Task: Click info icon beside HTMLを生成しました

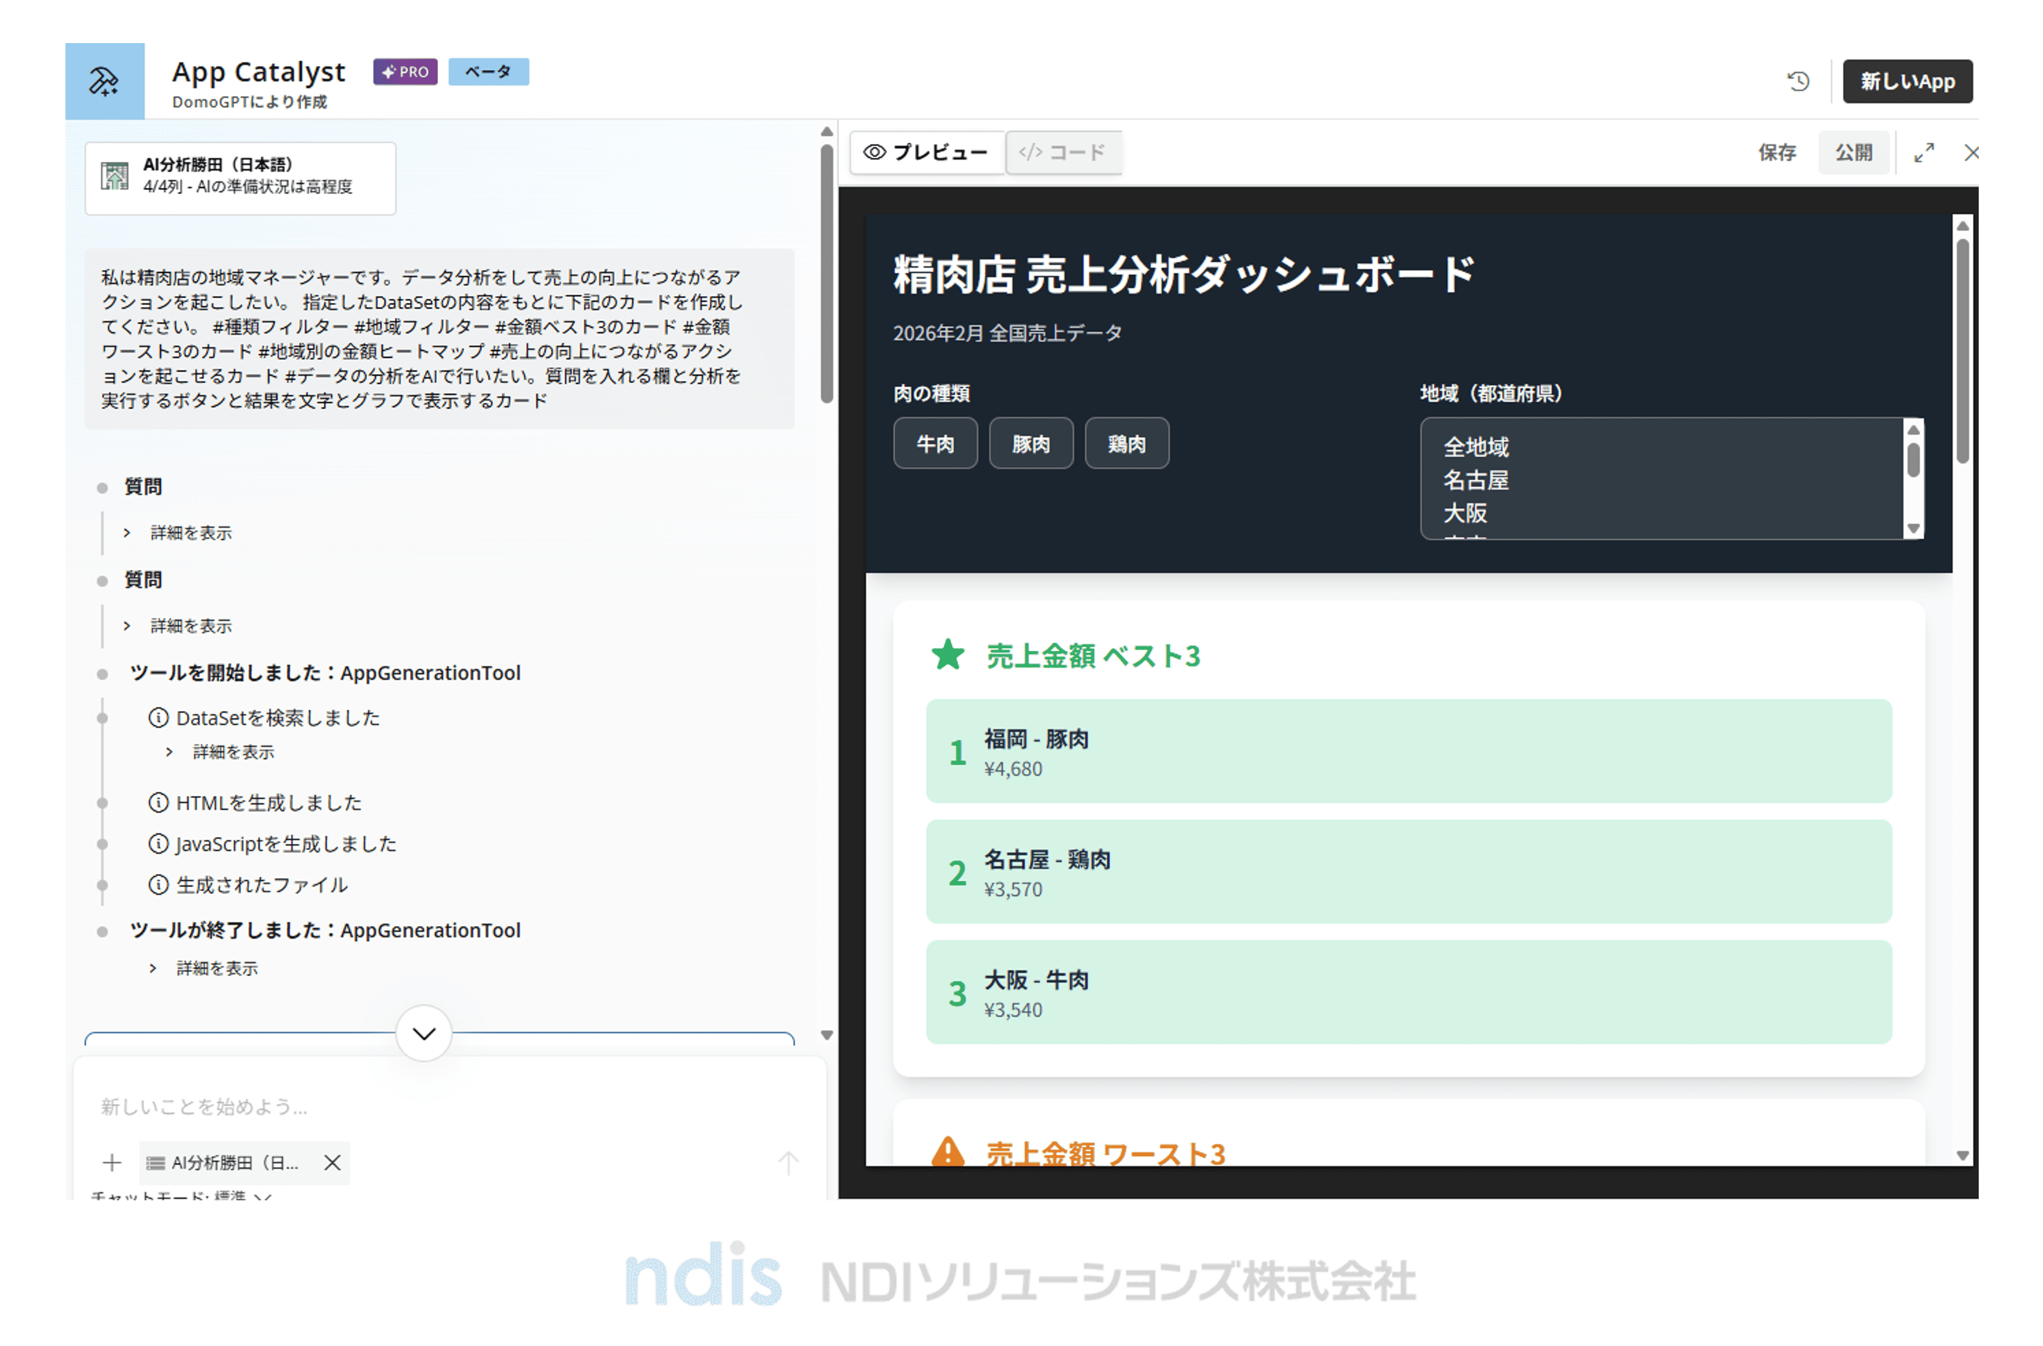Action: click(158, 802)
